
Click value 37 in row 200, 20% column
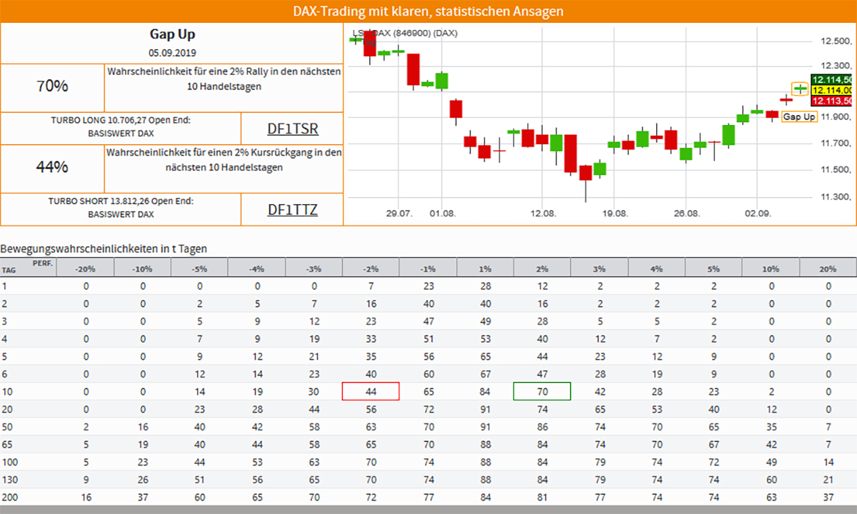pyautogui.click(x=828, y=497)
